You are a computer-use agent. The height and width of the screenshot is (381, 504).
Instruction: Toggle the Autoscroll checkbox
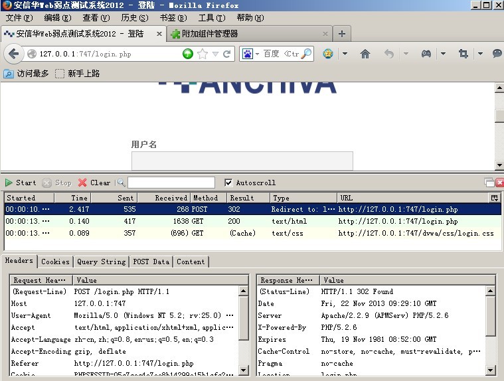click(x=228, y=183)
